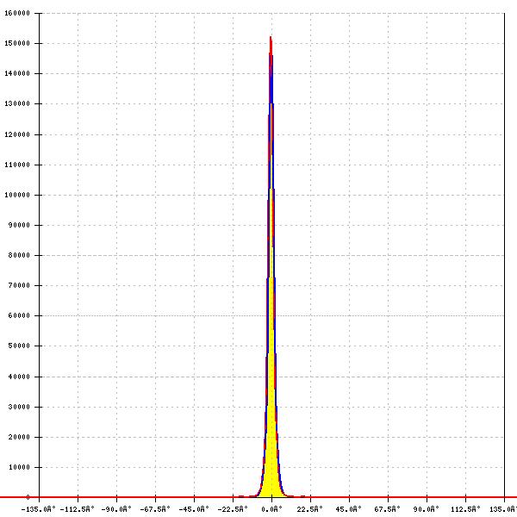Click the y-axis label "100000"
The height and width of the screenshot is (517, 517).
tap(17, 195)
